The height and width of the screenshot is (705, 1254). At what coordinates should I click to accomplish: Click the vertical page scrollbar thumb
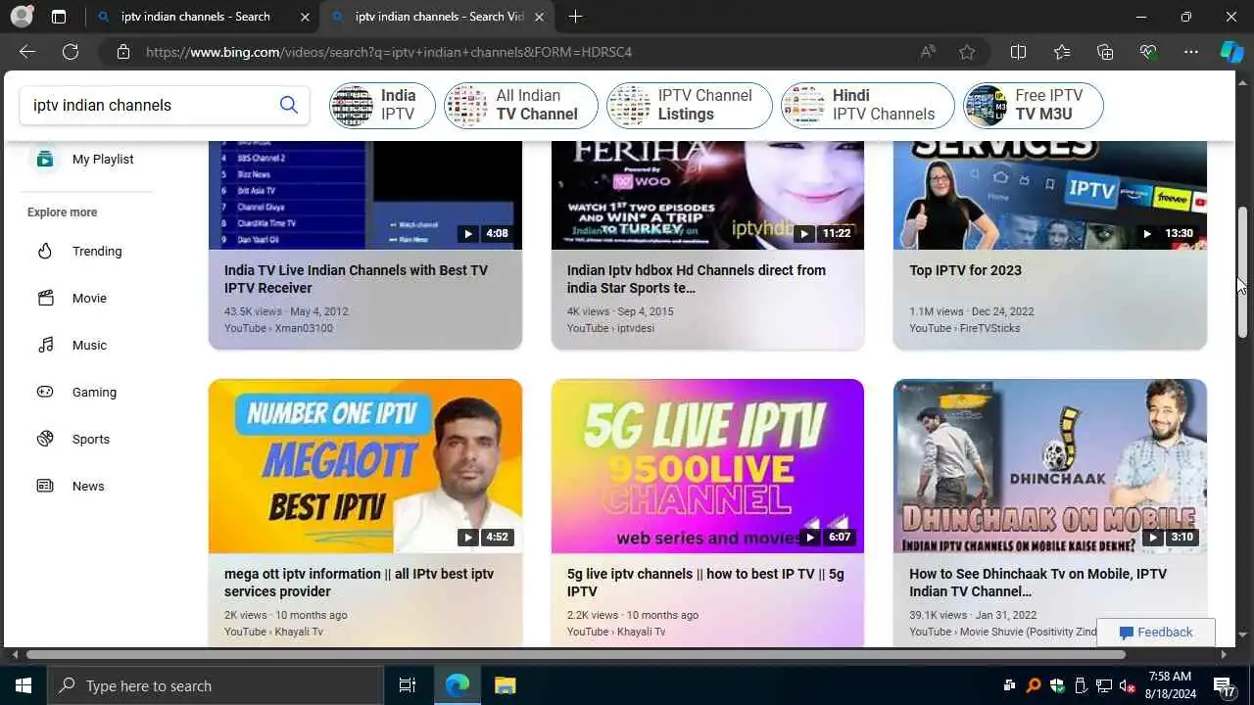(1242, 272)
